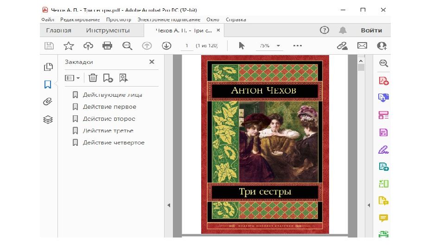Viewport: 445px width, 250px height.
Task: Open Create PDF tool in right pane
Action: (x=384, y=81)
